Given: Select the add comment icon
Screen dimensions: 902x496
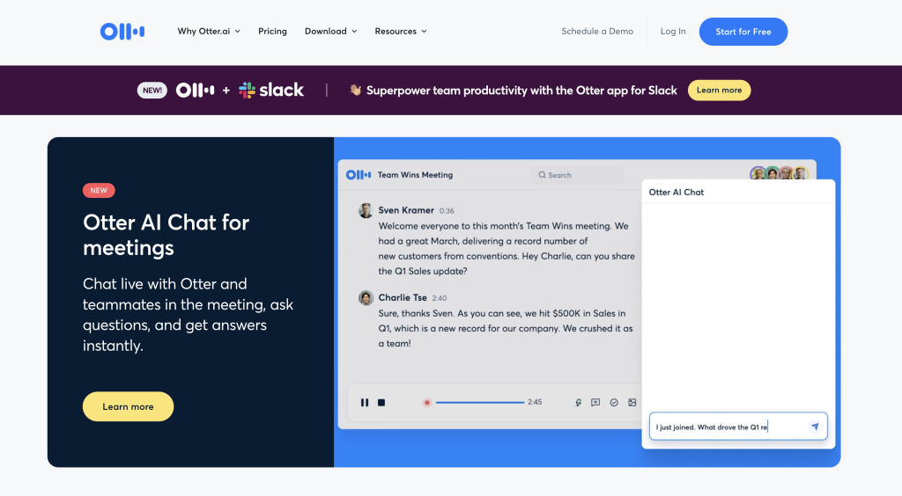Looking at the screenshot, I should (595, 403).
